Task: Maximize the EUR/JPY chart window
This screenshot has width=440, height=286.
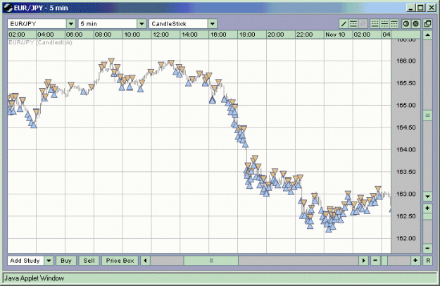Action: (420, 8)
